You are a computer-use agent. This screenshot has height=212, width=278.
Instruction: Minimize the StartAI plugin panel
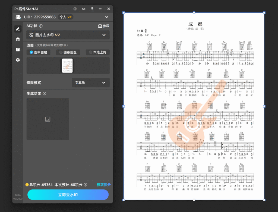point(100,9)
